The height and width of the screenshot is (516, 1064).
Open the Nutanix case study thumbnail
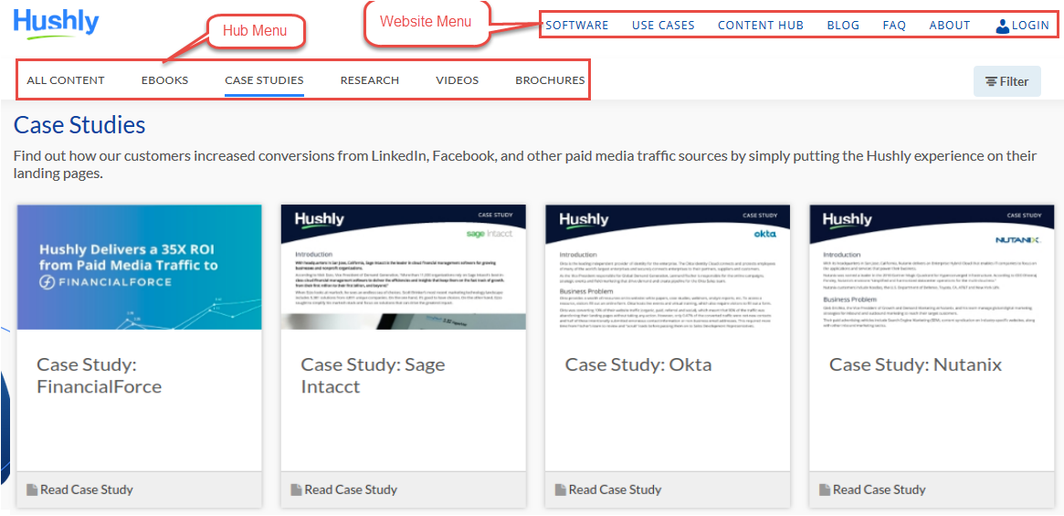[x=932, y=267]
